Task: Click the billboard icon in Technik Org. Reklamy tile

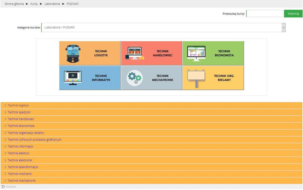Action: coord(196,79)
